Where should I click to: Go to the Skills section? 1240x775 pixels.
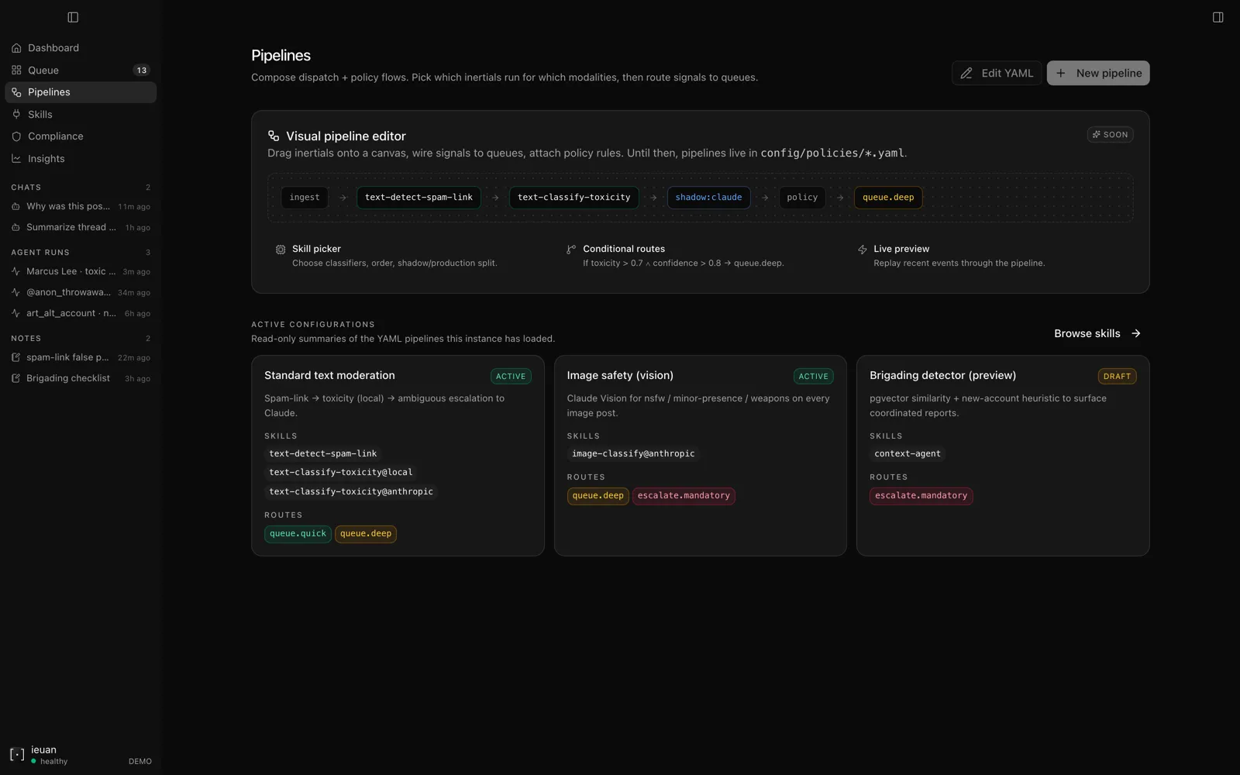coord(81,114)
